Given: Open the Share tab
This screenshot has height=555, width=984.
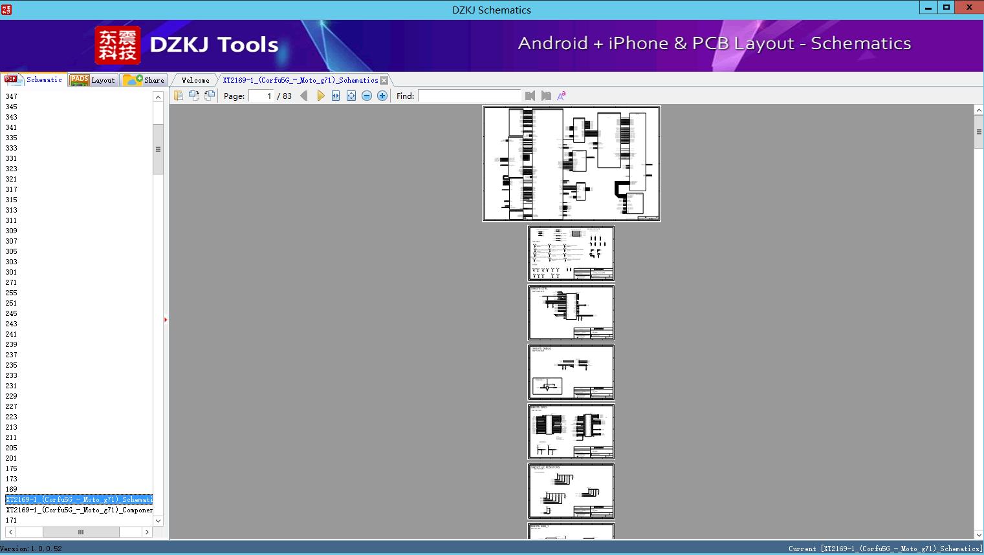Looking at the screenshot, I should click(x=144, y=80).
